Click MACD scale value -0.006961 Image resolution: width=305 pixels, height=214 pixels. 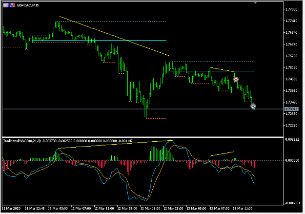pyautogui.click(x=292, y=203)
